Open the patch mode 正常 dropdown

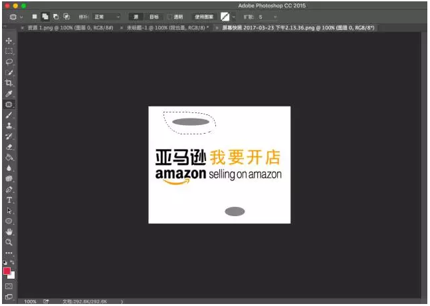(106, 17)
